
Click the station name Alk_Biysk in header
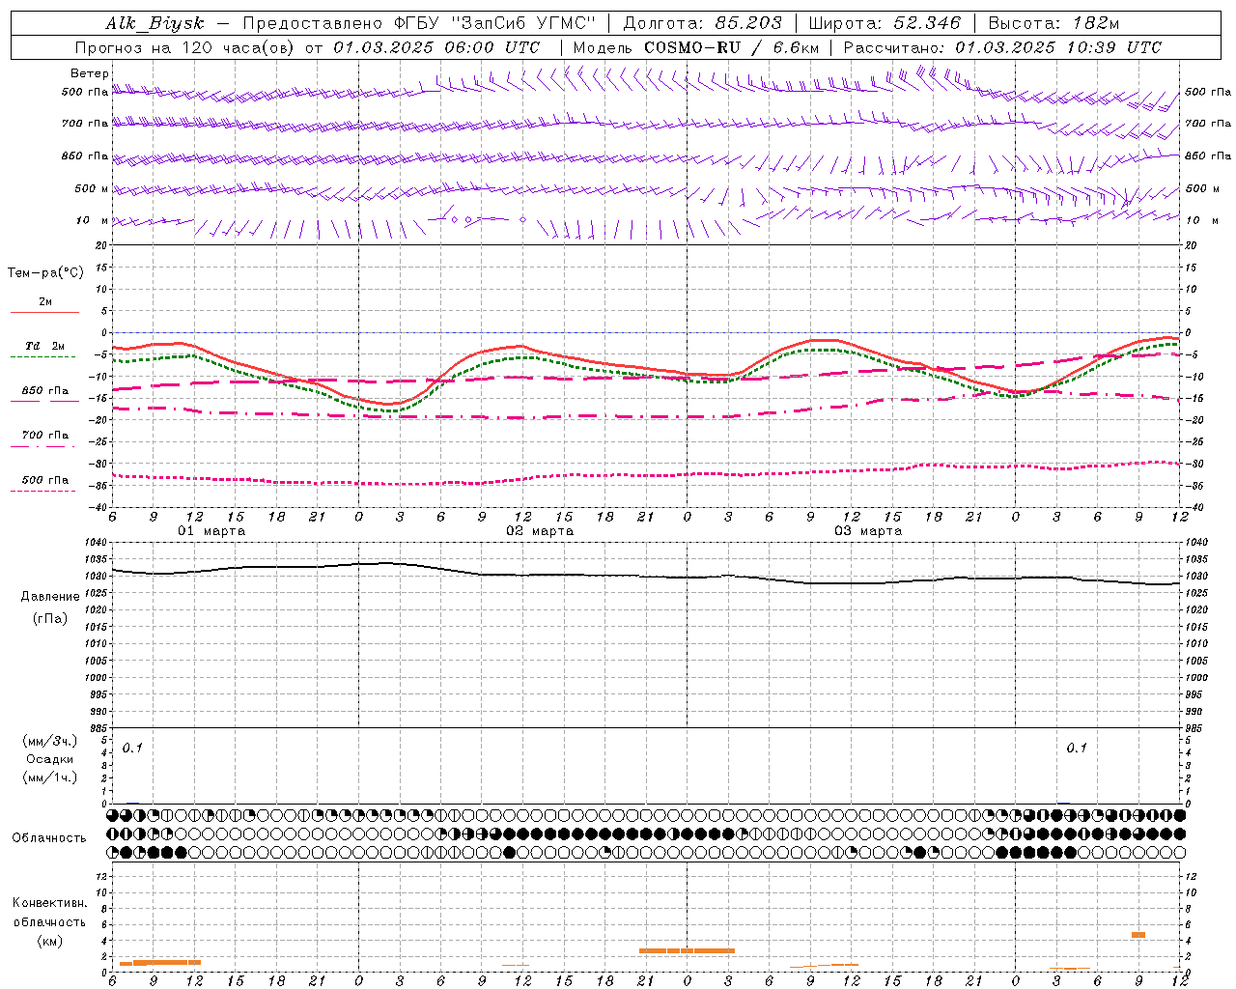tap(154, 23)
